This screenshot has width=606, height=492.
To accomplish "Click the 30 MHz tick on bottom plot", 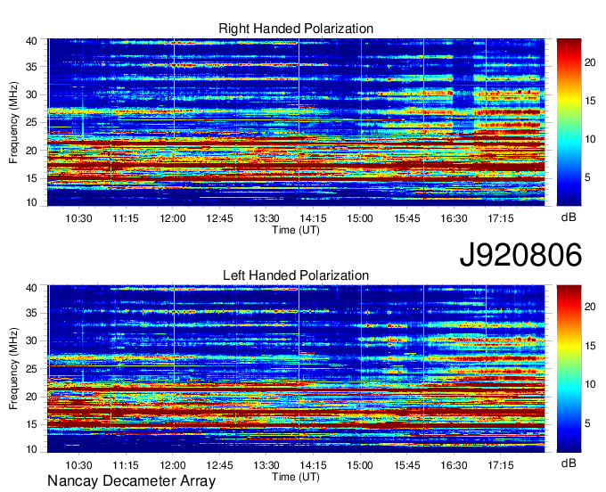I will click(x=31, y=340).
